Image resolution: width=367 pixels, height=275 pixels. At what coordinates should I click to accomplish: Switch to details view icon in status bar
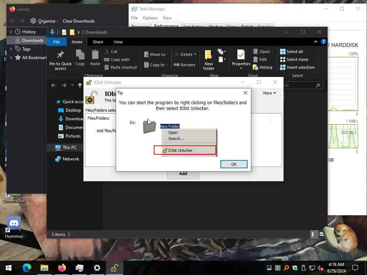point(313,234)
